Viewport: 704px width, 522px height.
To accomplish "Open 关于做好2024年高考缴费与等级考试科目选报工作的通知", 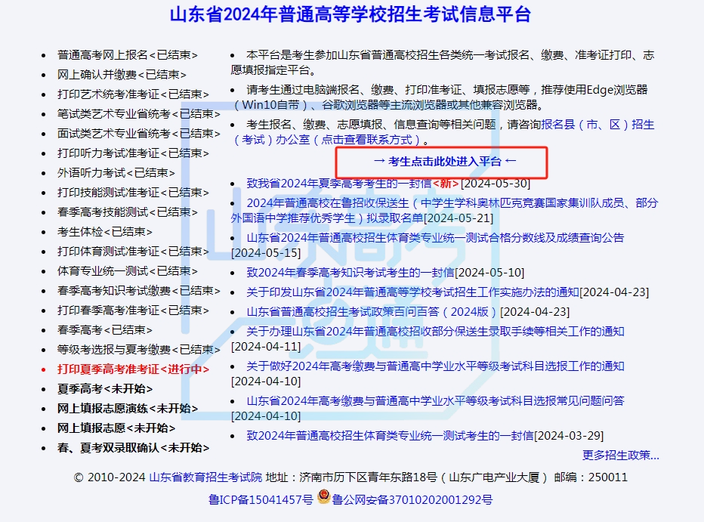I will click(435, 366).
